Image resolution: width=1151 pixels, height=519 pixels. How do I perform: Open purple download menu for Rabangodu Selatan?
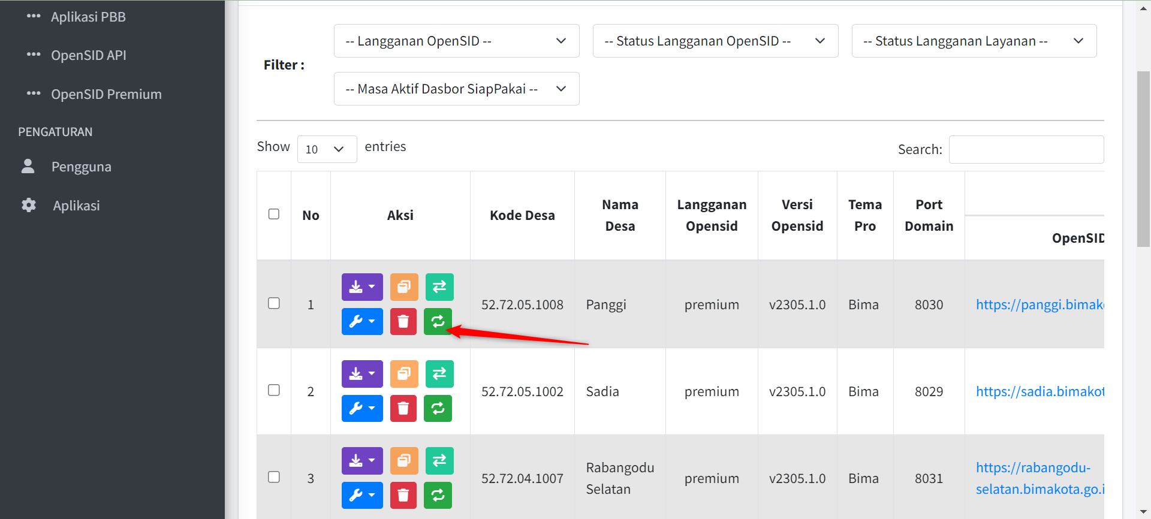click(x=362, y=461)
